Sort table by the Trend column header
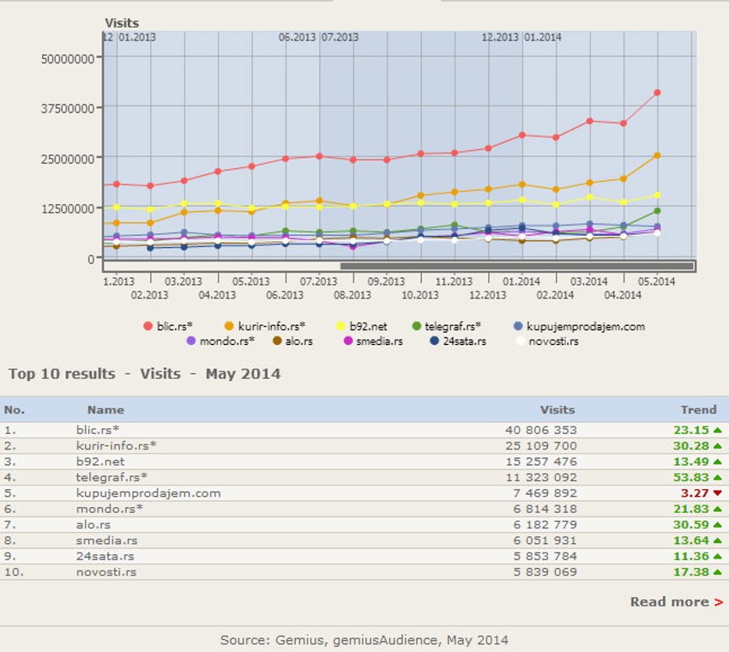This screenshot has width=729, height=652. click(x=698, y=410)
